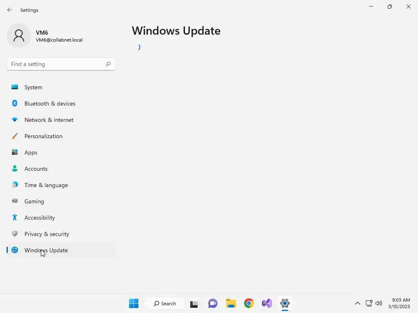This screenshot has height=313, width=418.
Task: Go back using the Settings back arrow
Action: [x=10, y=10]
